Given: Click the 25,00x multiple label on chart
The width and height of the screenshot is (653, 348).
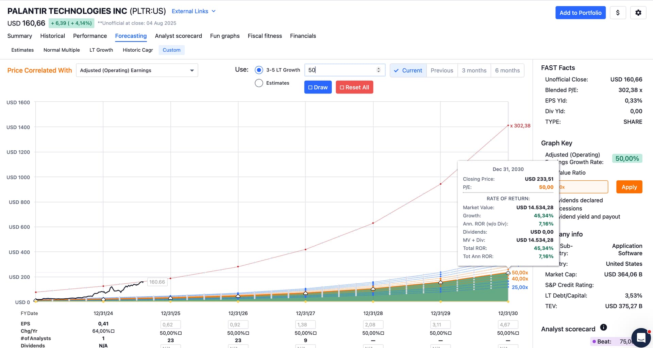Looking at the screenshot, I should pyautogui.click(x=520, y=287).
